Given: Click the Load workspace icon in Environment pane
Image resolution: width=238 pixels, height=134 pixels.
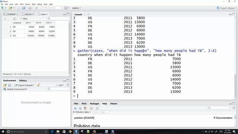Looking at the screenshot, I should tap(5, 85).
